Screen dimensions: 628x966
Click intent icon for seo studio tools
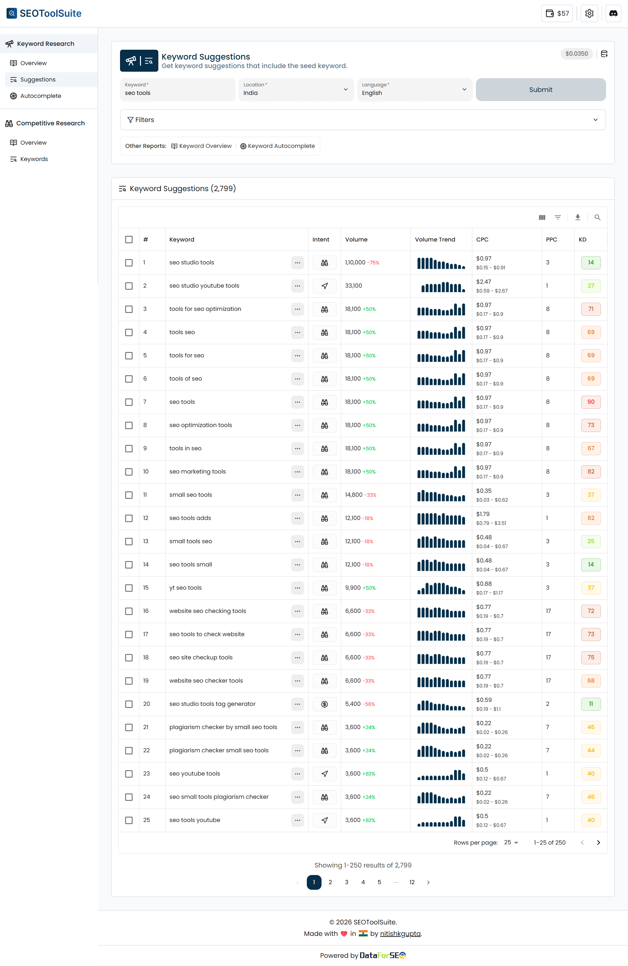[324, 262]
